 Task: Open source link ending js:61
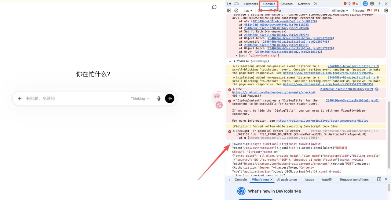352,100
